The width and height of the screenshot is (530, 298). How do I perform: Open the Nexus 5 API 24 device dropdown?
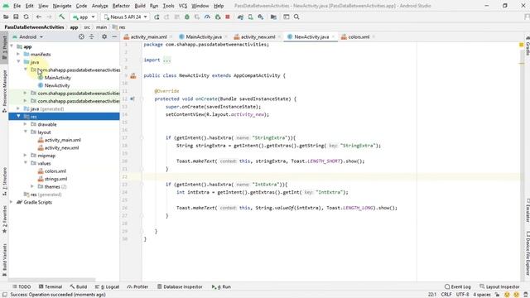[125, 17]
